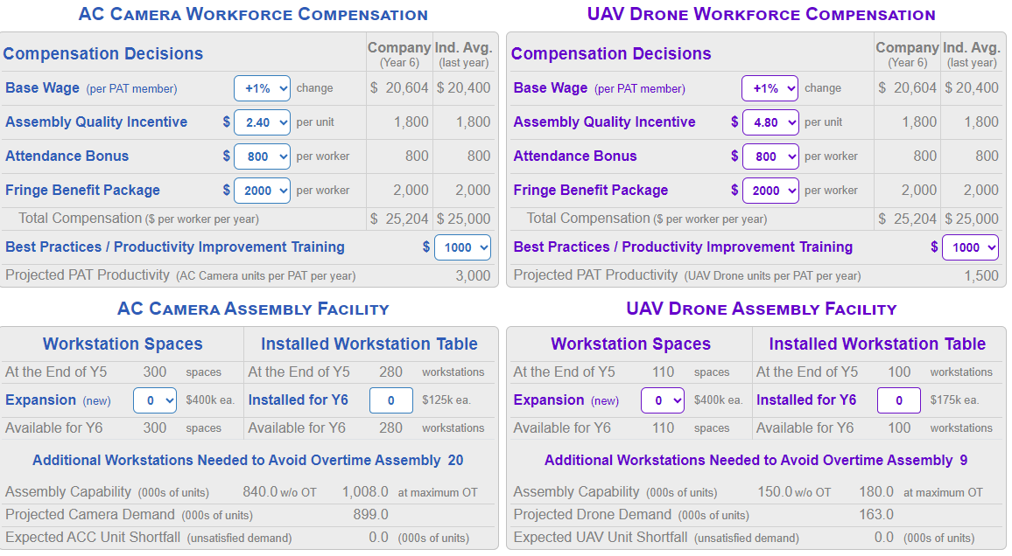
Task: Click AC Camera Workforce Compensation heading
Action: (253, 14)
